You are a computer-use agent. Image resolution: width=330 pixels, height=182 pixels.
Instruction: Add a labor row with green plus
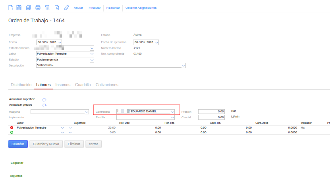12,132
